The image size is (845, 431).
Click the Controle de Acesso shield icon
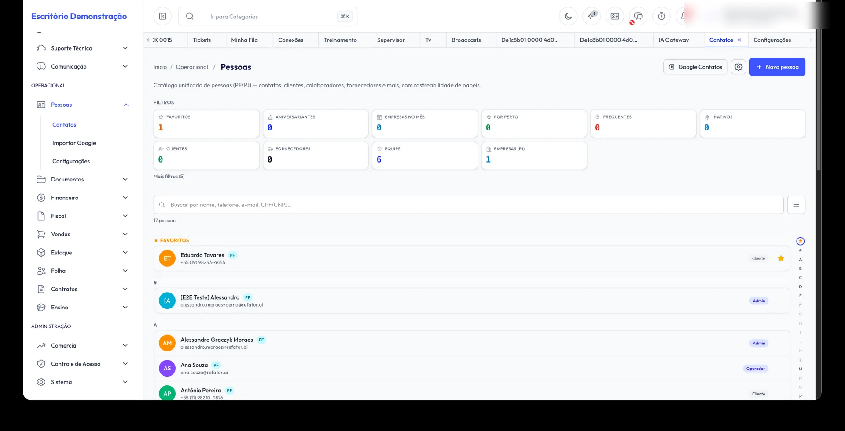point(41,364)
